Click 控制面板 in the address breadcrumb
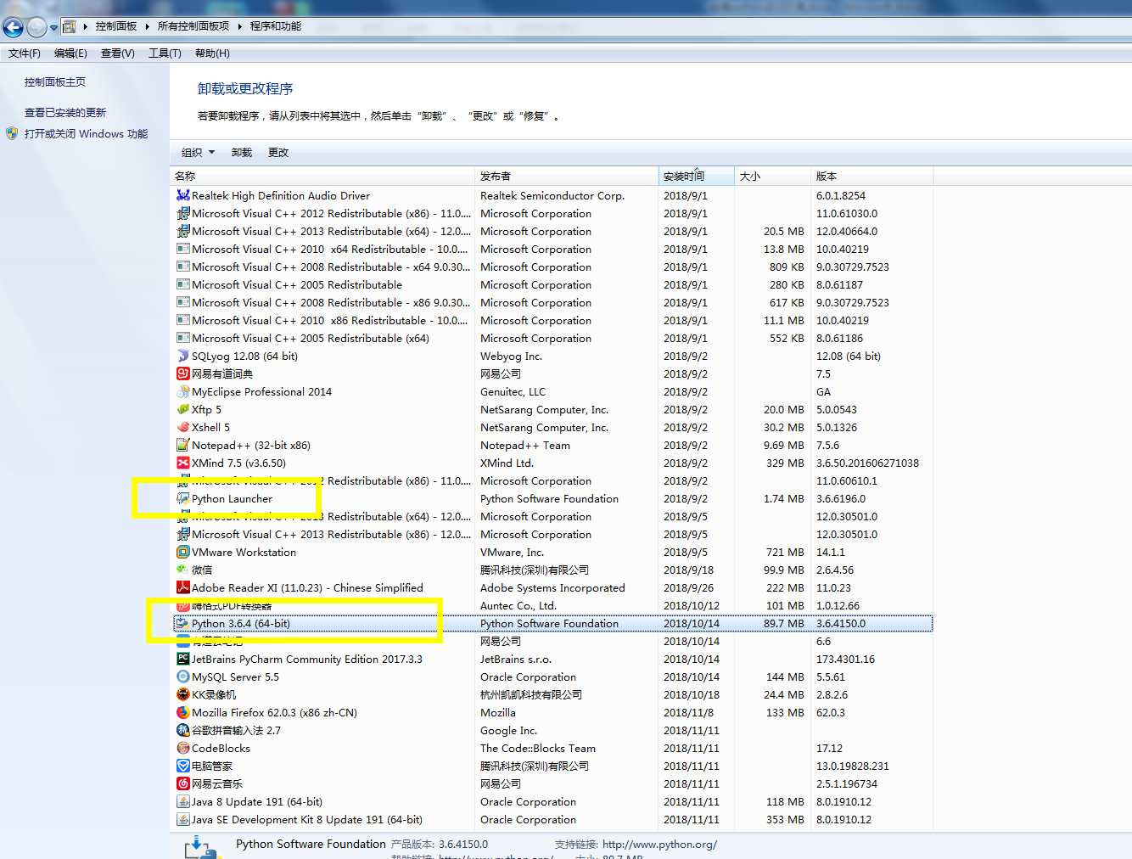 [116, 26]
